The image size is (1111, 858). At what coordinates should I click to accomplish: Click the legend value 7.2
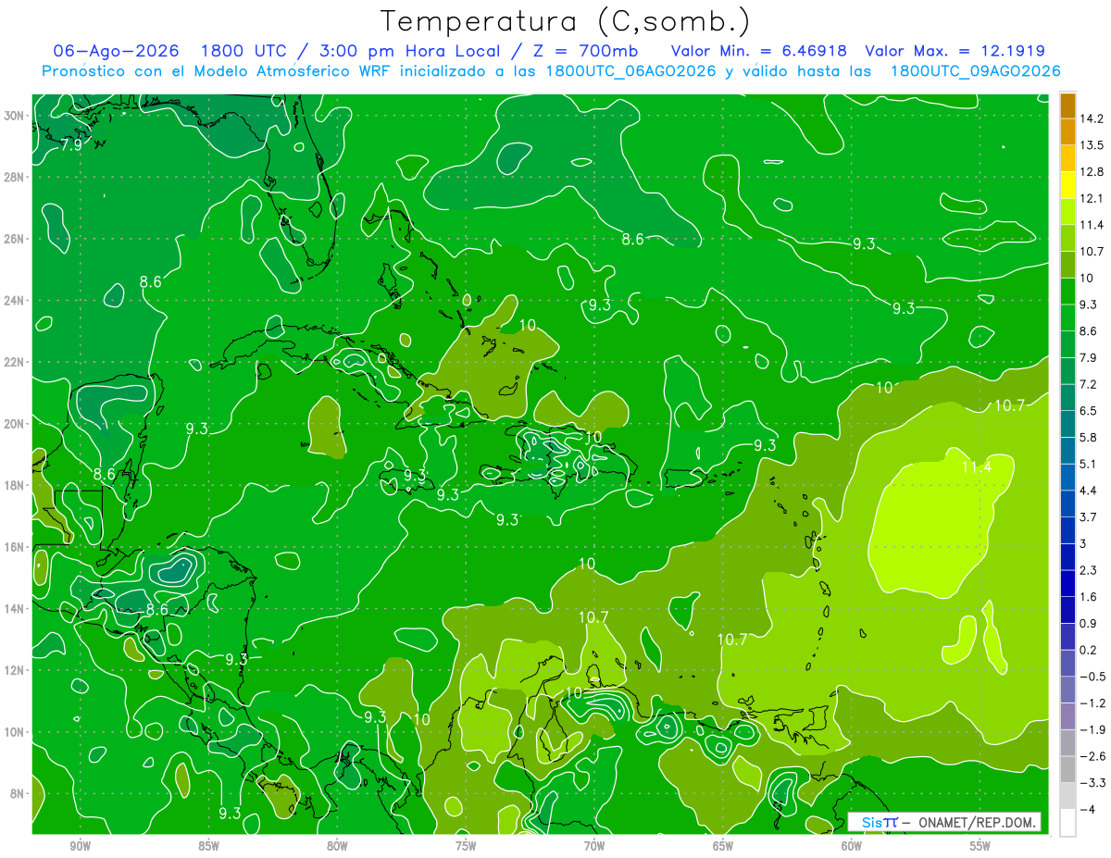click(1088, 384)
